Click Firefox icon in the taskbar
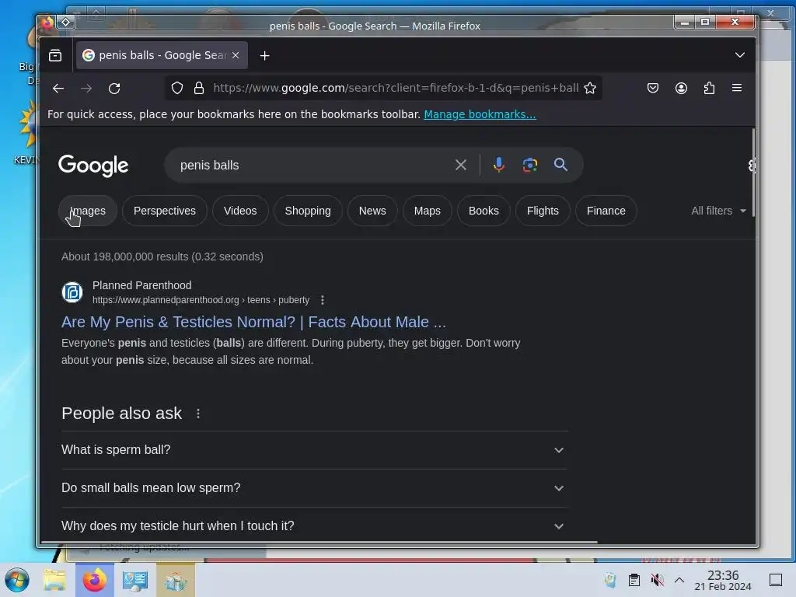The height and width of the screenshot is (597, 796). point(94,580)
